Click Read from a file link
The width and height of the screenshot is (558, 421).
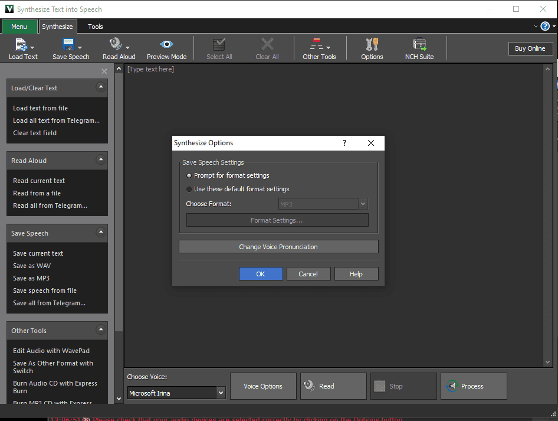(37, 194)
